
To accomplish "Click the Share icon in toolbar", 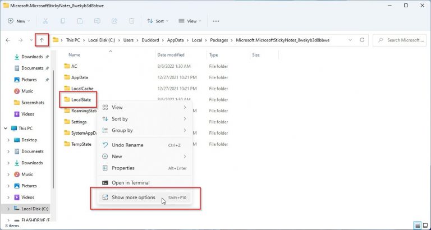I will (x=114, y=21).
